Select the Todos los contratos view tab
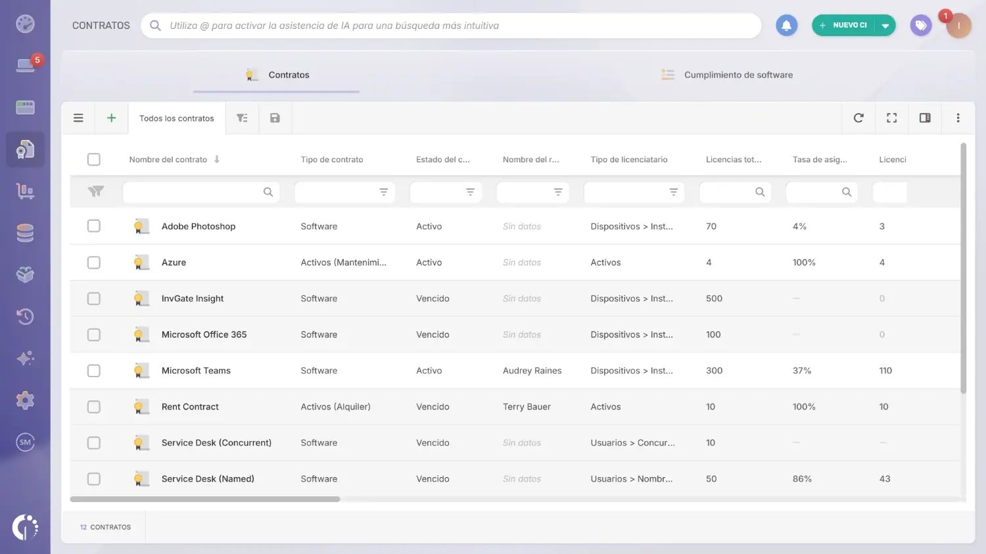 pyautogui.click(x=177, y=118)
